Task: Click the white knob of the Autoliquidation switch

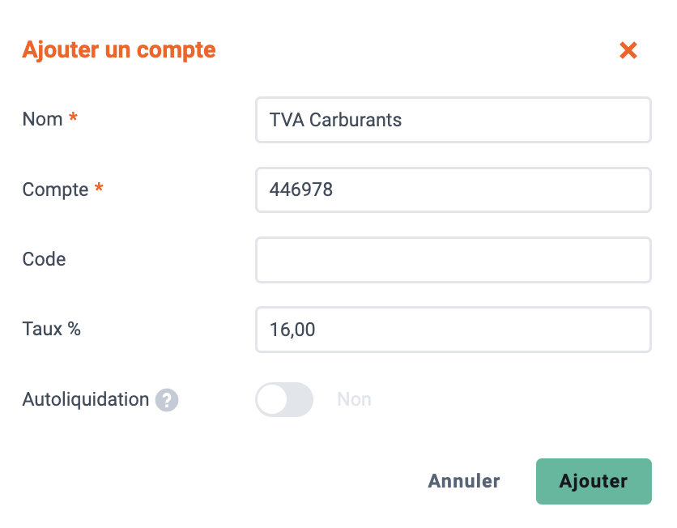Action: (x=272, y=399)
